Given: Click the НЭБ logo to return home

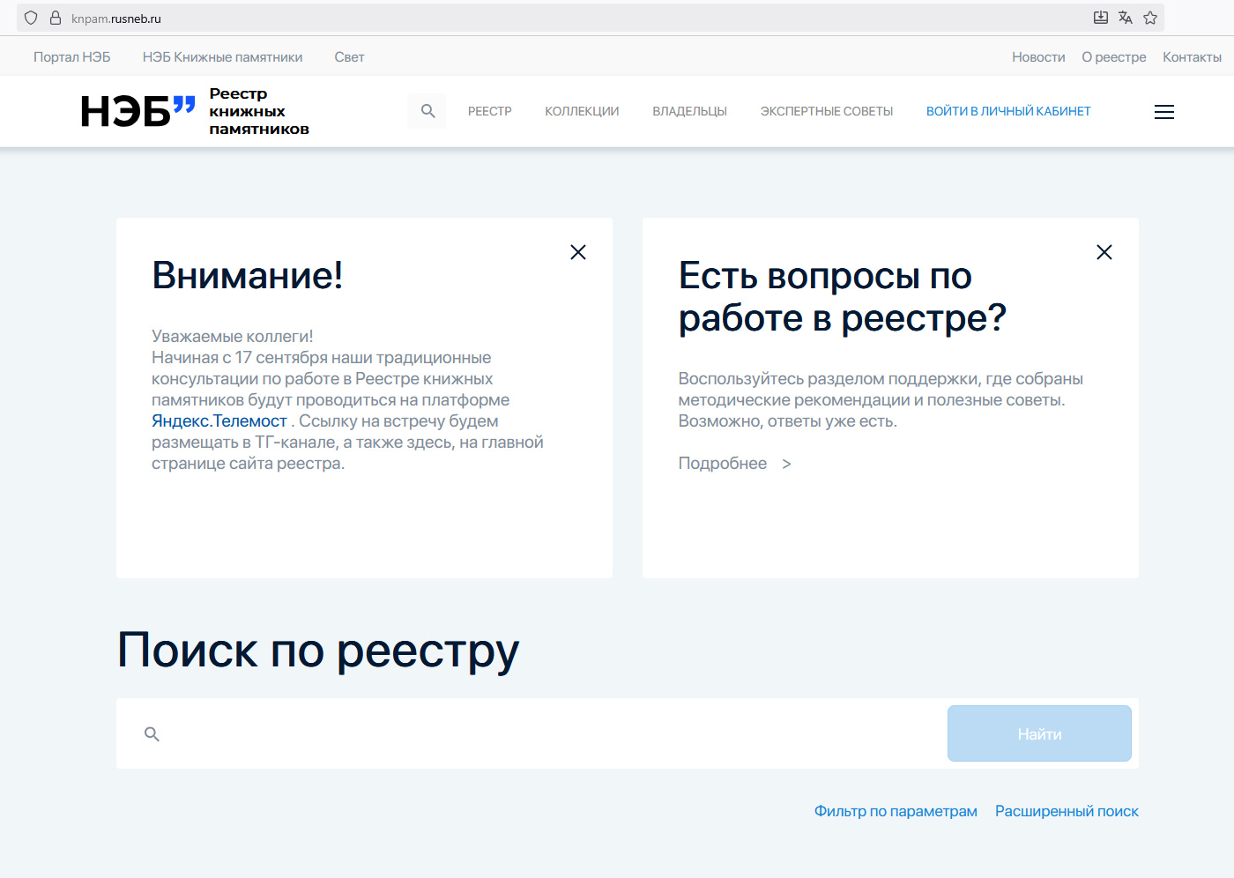Looking at the screenshot, I should click(136, 111).
